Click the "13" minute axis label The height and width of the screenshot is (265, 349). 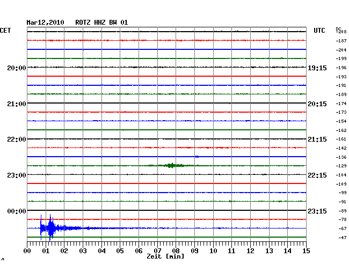pos(269,251)
